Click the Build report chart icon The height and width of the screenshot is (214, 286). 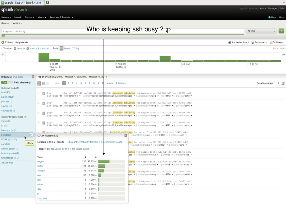click(x=271, y=42)
